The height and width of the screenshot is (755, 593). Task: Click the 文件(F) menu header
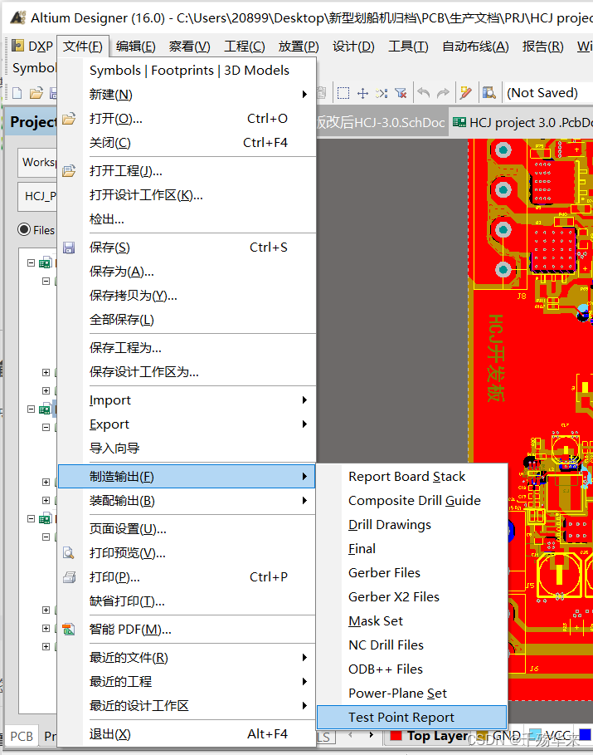(x=83, y=47)
